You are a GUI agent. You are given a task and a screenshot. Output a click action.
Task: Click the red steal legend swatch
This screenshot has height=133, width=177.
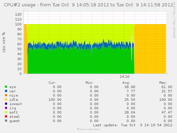tap(6, 116)
